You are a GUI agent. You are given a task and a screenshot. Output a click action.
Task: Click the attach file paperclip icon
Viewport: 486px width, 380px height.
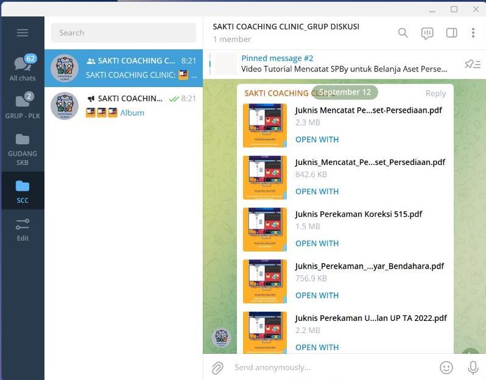217,368
